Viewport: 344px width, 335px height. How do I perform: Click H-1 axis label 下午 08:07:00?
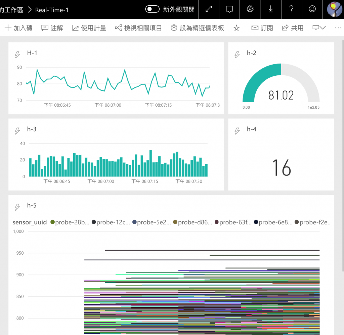pos(108,105)
